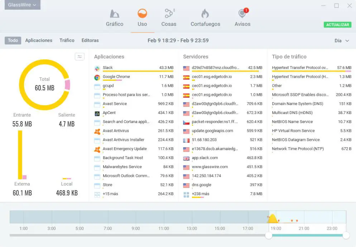
Task: Select NetBIOS Name Service row
Action: tap(312, 122)
